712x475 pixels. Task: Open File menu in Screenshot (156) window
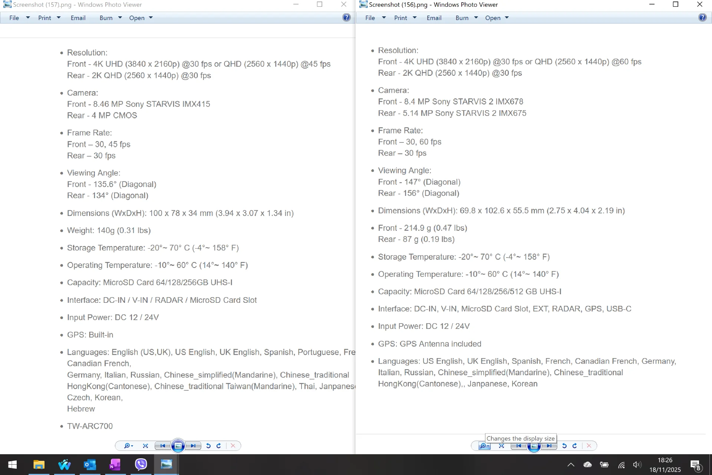pyautogui.click(x=370, y=18)
